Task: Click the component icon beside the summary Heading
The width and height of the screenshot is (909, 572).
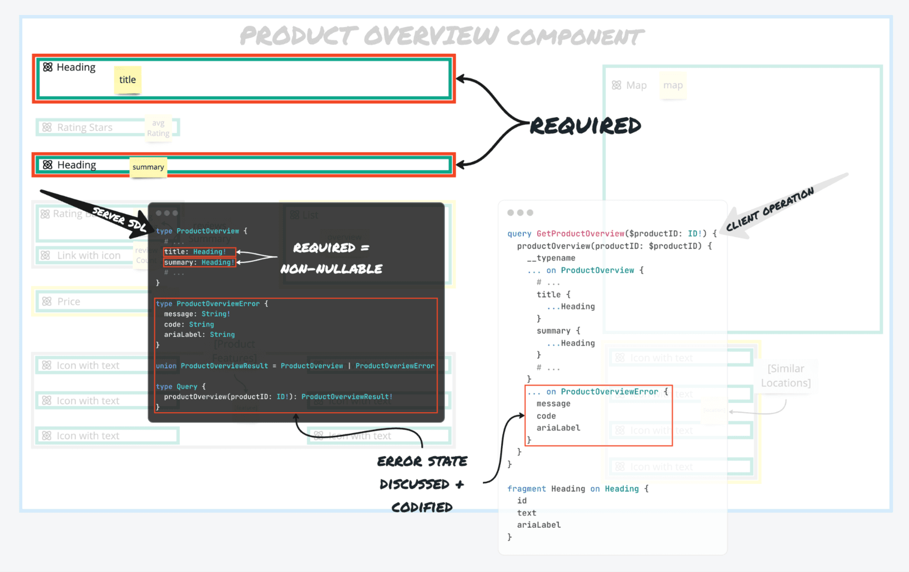Action: tap(48, 165)
